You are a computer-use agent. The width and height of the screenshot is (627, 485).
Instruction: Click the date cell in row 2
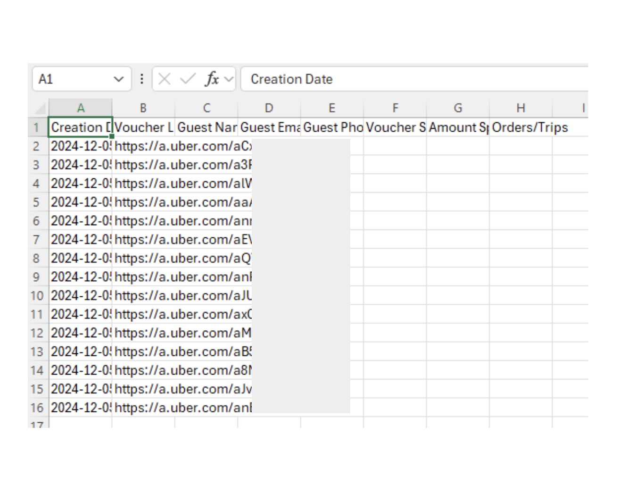point(81,146)
